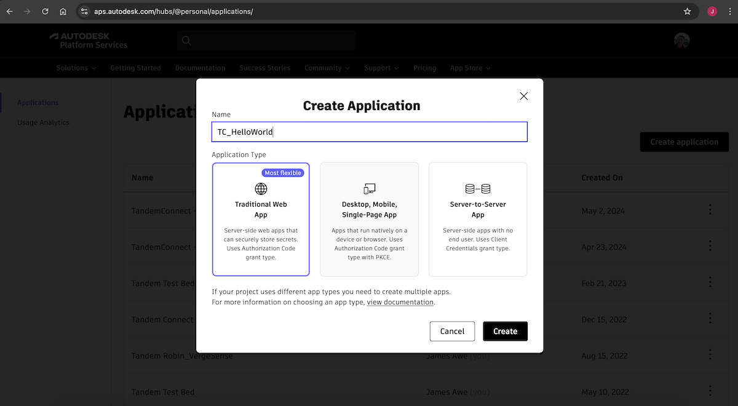Viewport: 738px width, 406px height.
Task: Select the Traditional Web App type card
Action: pos(261,219)
